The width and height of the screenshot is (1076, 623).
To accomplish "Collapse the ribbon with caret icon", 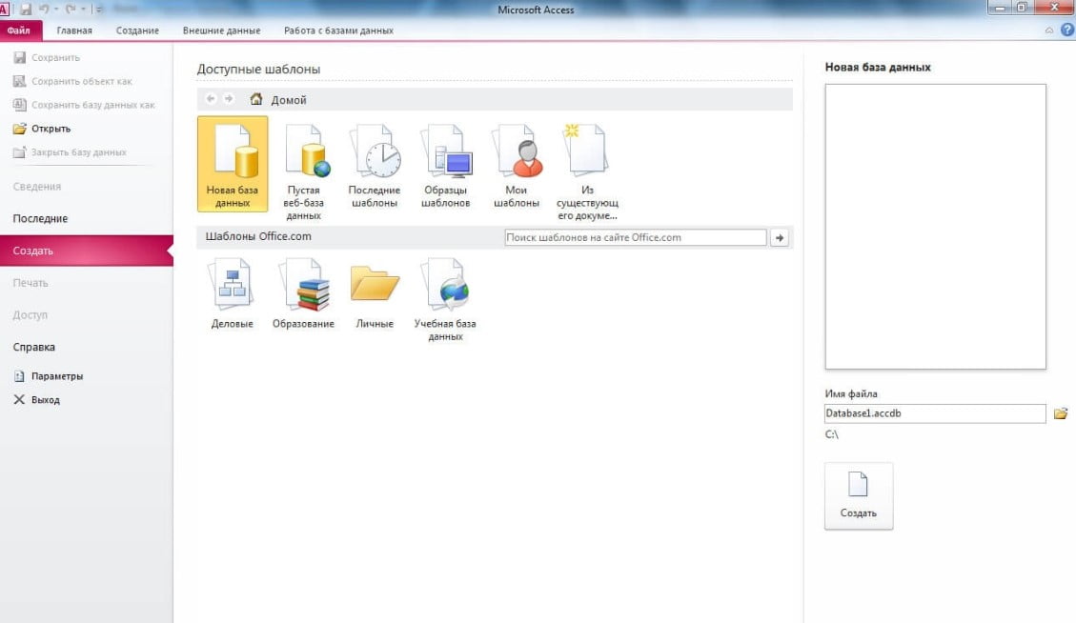I will click(x=1048, y=30).
